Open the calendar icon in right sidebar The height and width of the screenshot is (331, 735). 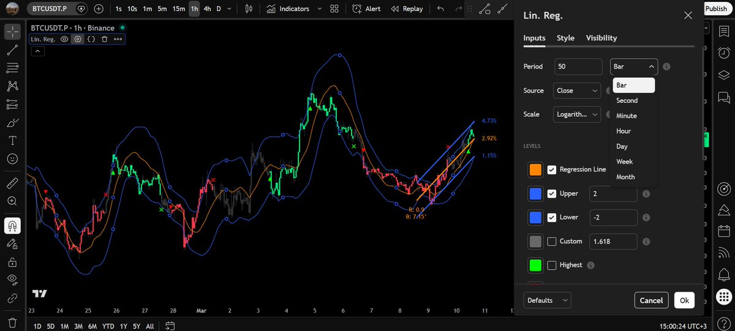coord(723,231)
